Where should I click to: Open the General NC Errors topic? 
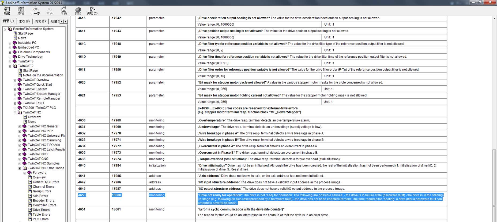(x=46, y=182)
